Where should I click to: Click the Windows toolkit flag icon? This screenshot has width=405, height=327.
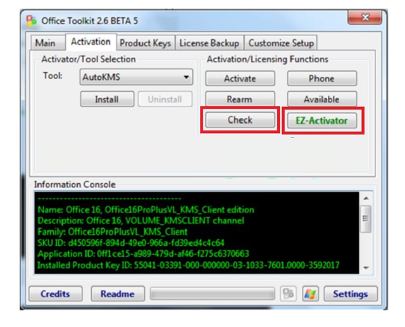tap(310, 293)
